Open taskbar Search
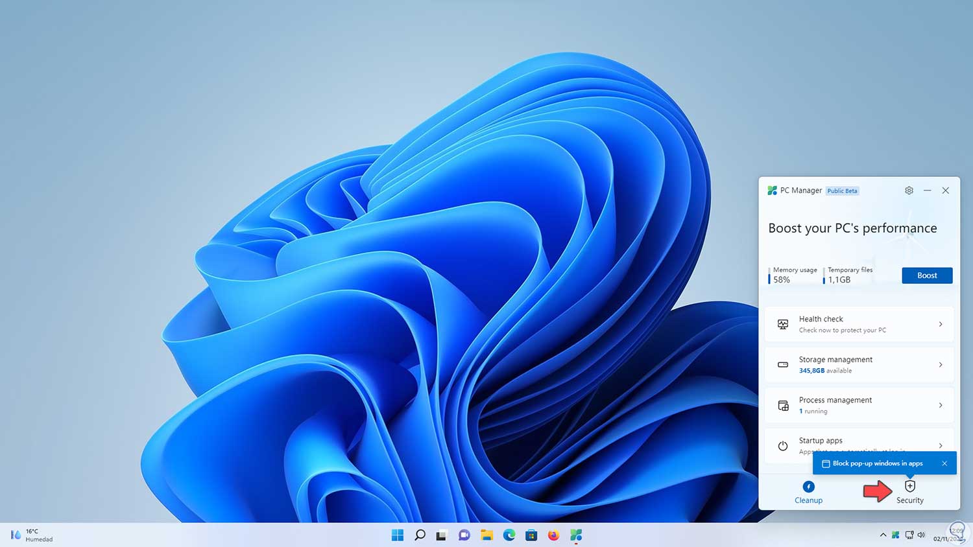This screenshot has width=973, height=547. tap(420, 535)
